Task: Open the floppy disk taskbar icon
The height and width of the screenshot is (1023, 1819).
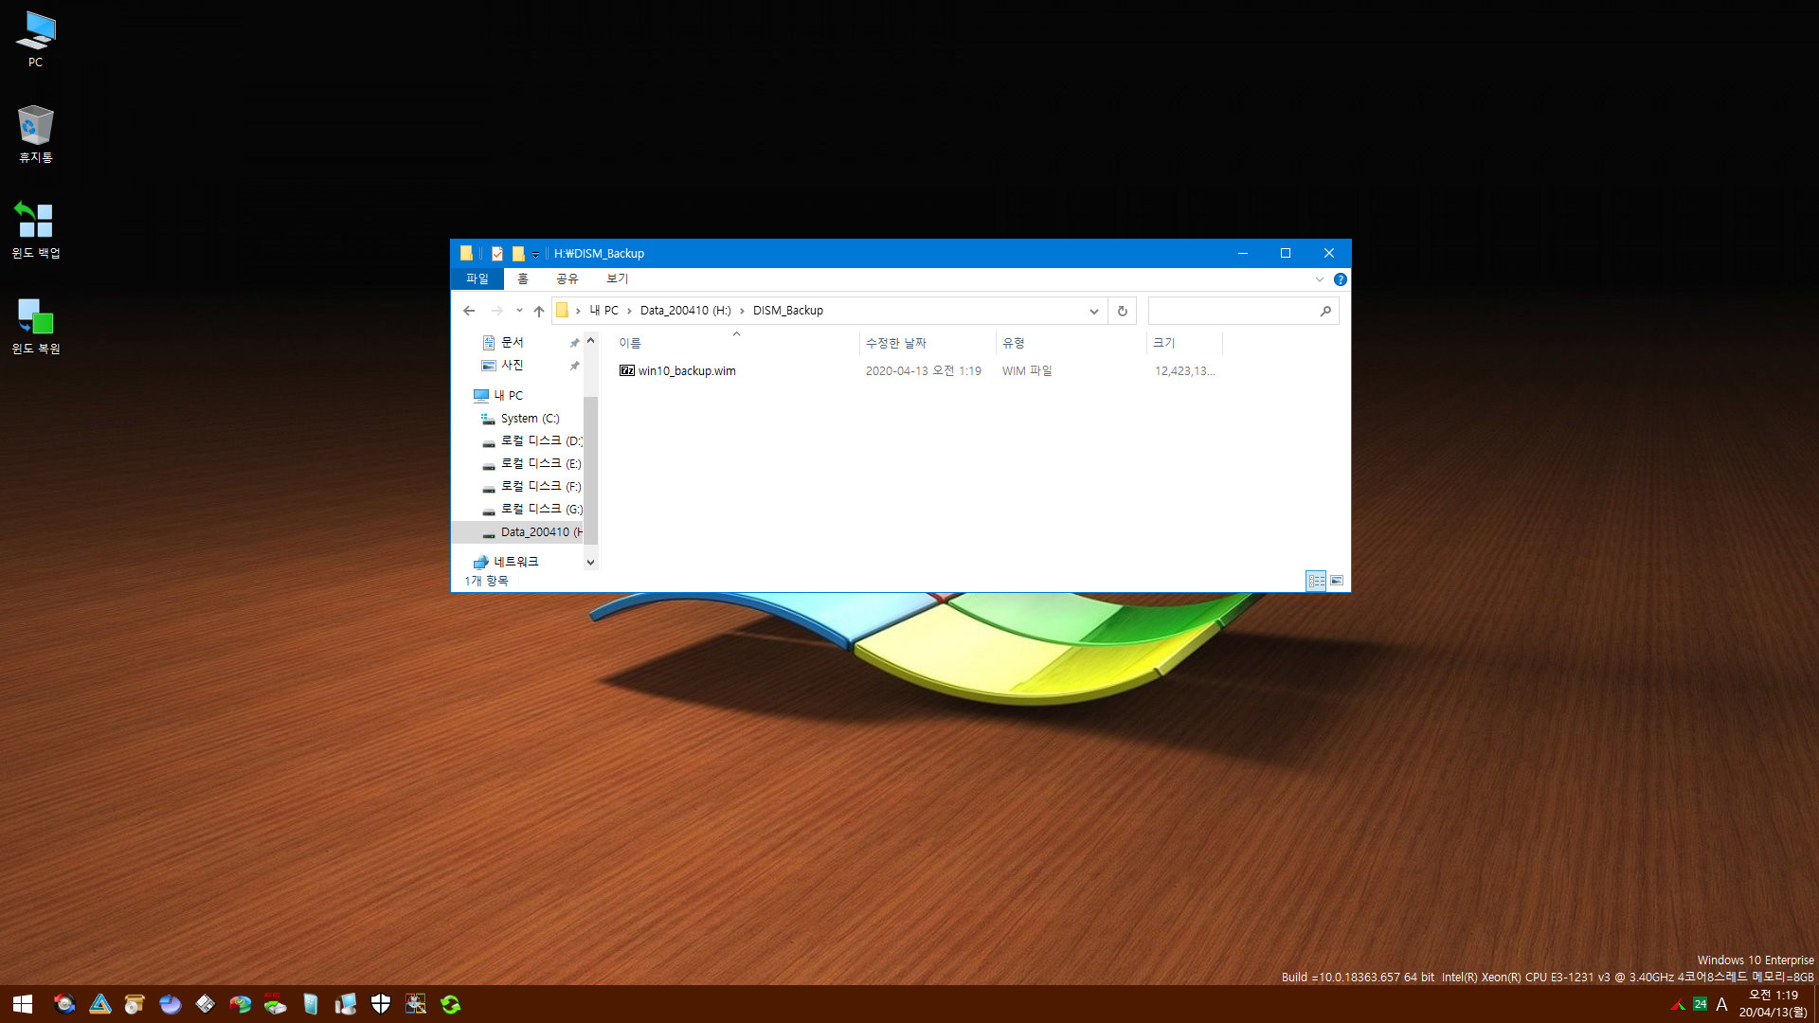Action: [205, 1004]
